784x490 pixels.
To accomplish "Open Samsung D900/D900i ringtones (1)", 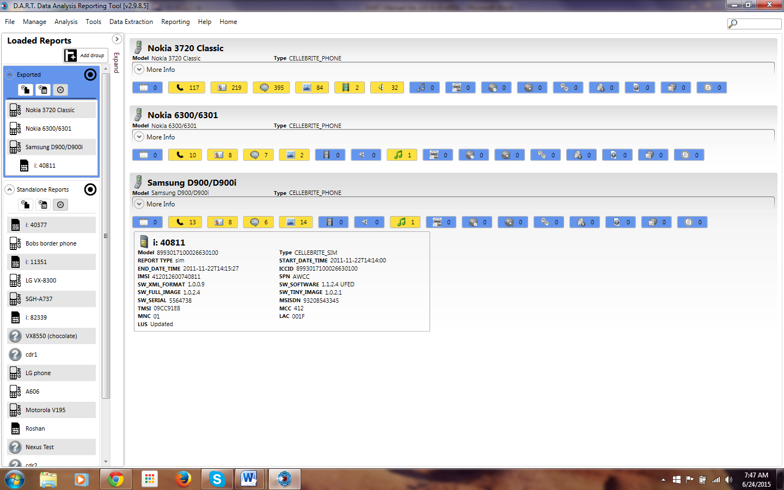I will pyautogui.click(x=406, y=222).
